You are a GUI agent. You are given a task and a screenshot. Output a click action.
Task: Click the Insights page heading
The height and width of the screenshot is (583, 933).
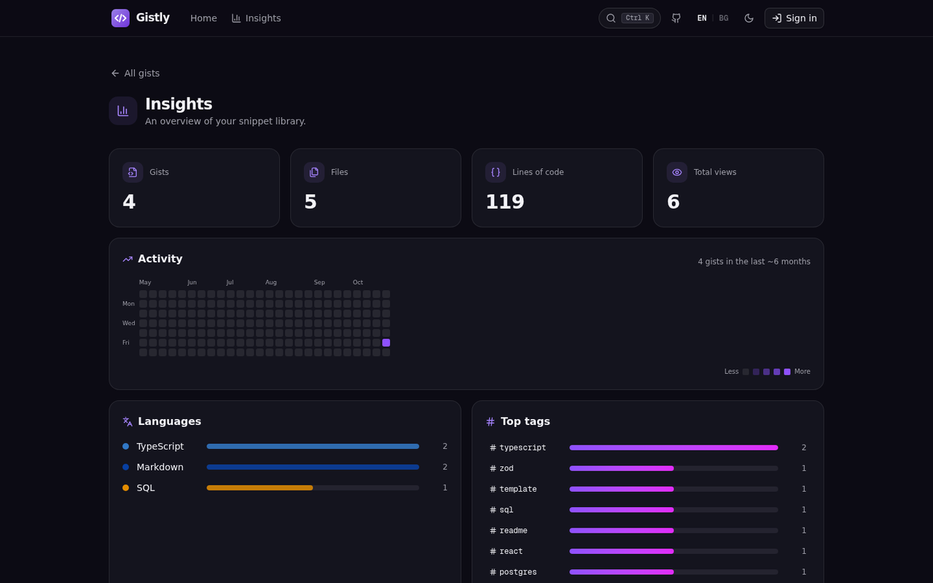click(179, 104)
